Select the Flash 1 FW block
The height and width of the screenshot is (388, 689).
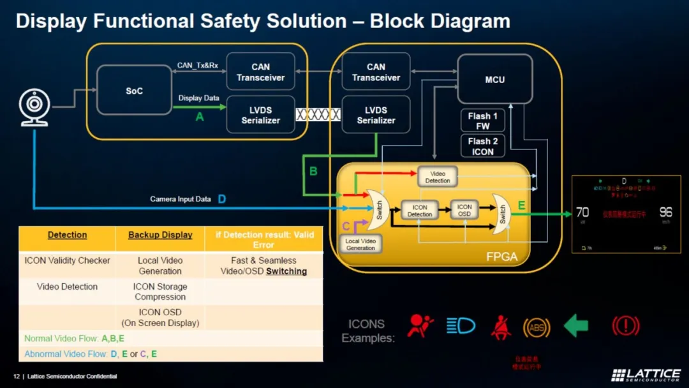[x=482, y=121]
